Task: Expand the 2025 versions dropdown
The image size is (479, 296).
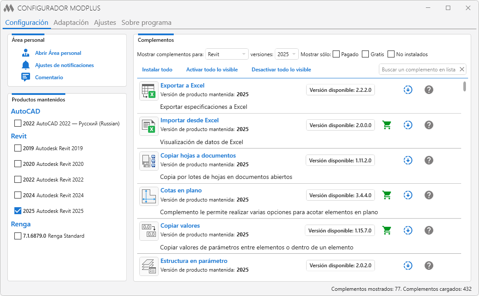Action: coord(286,54)
